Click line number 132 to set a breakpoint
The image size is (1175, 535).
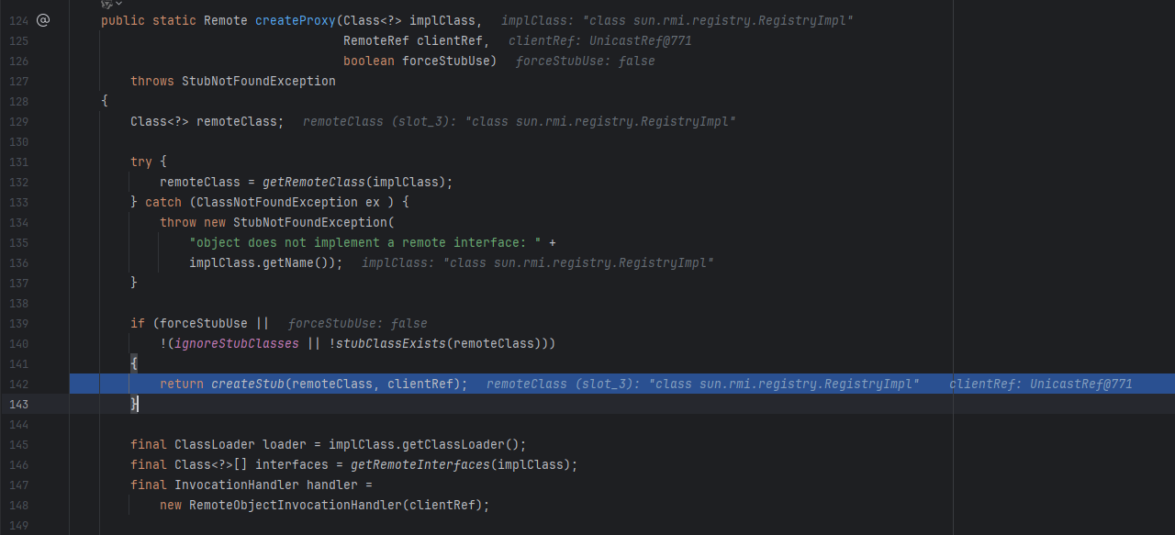[18, 182]
